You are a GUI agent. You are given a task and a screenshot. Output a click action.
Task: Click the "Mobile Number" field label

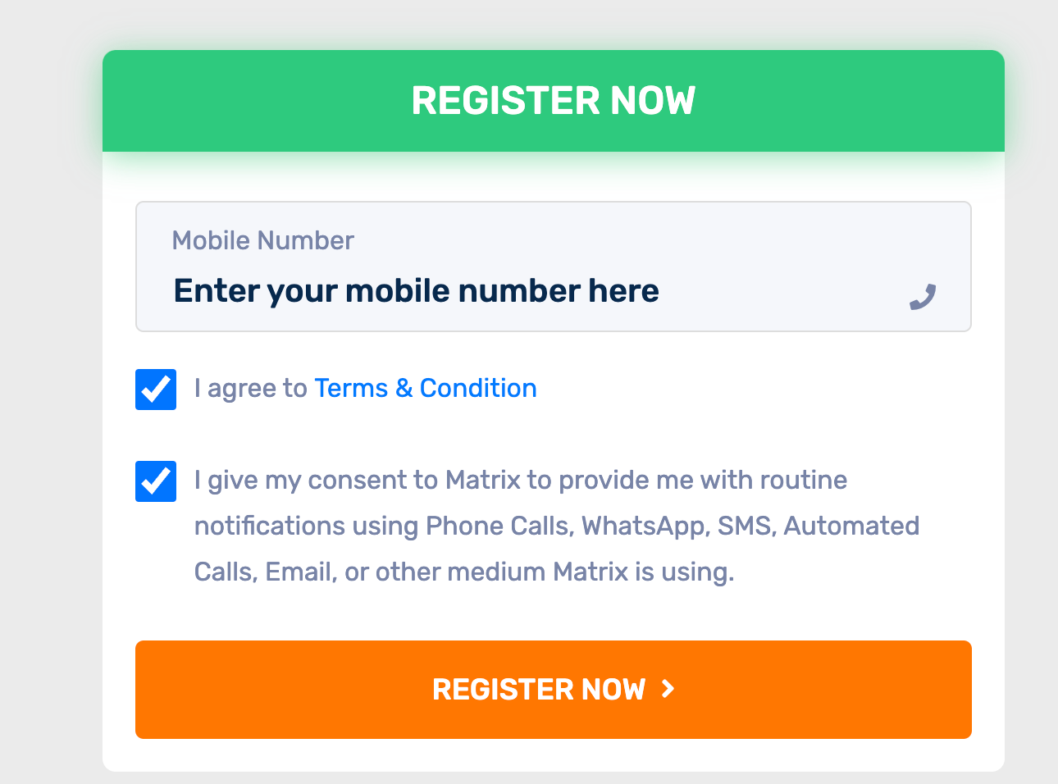[262, 240]
